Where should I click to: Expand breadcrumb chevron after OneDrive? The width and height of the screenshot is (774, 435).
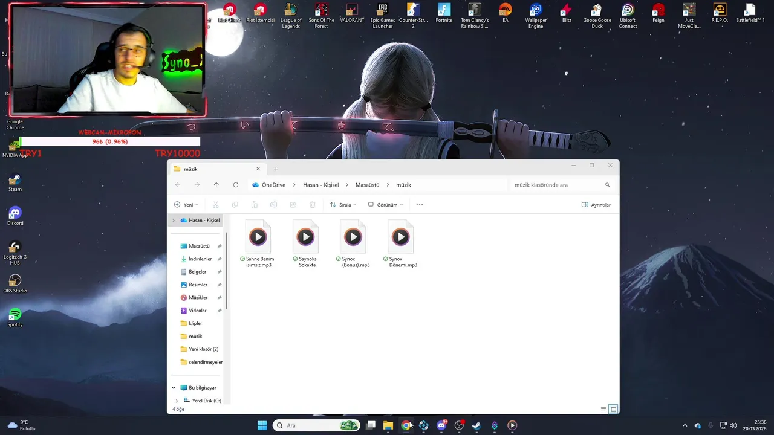294,185
